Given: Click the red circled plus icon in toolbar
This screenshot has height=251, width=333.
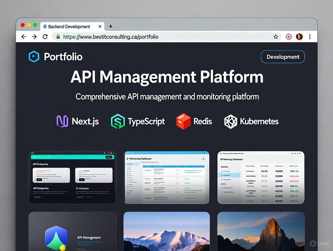Looking at the screenshot, I should coord(289,37).
